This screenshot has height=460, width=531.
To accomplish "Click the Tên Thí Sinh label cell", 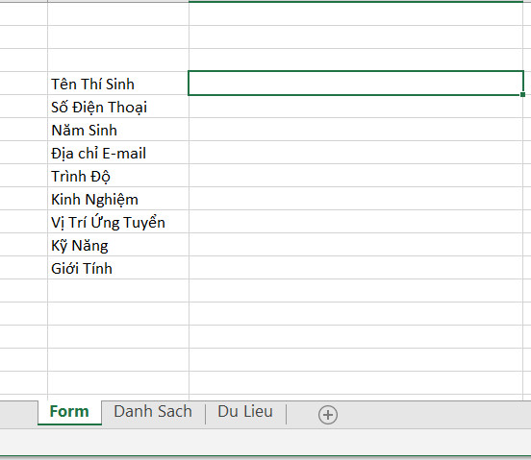I will point(118,84).
